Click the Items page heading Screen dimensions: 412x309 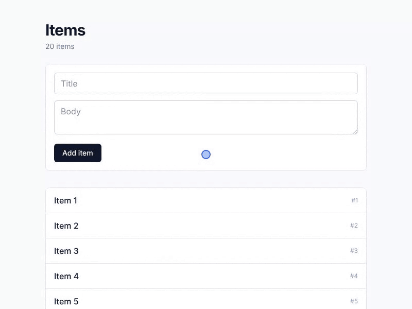coord(65,30)
